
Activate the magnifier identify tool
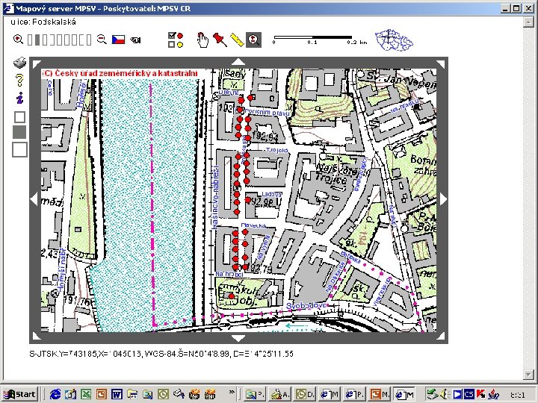254,40
